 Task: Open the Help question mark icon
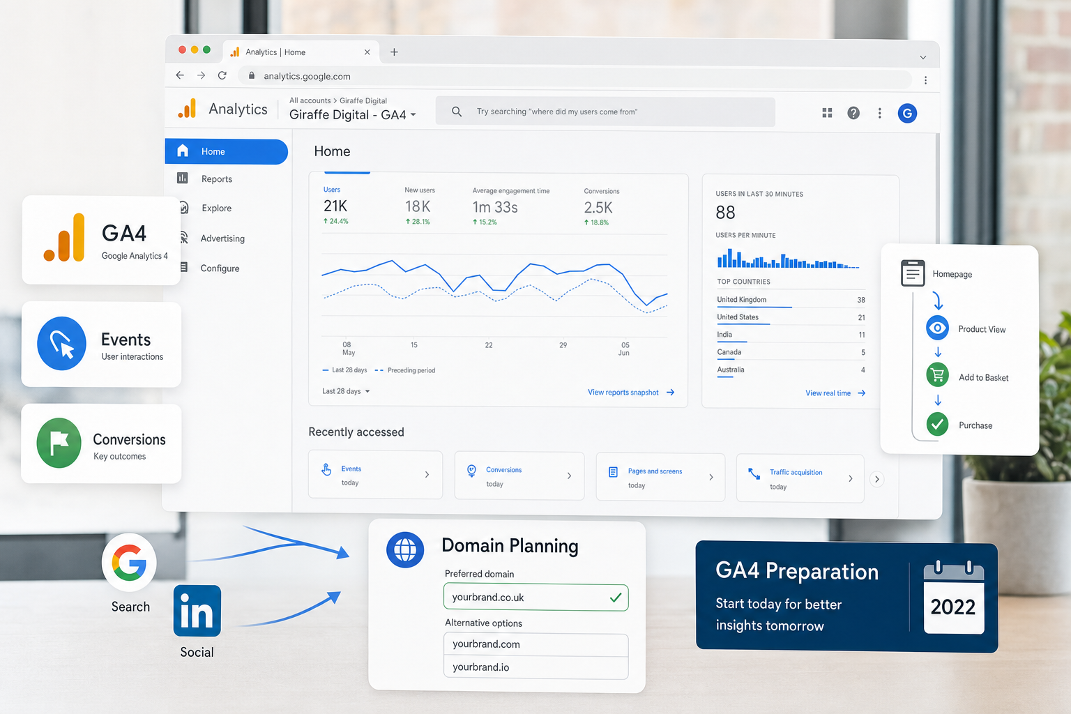[853, 113]
